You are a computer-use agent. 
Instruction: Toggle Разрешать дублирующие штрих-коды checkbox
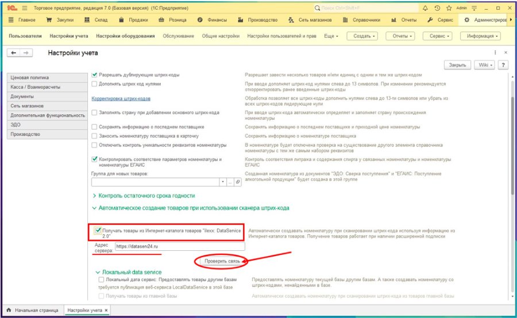click(x=94, y=75)
